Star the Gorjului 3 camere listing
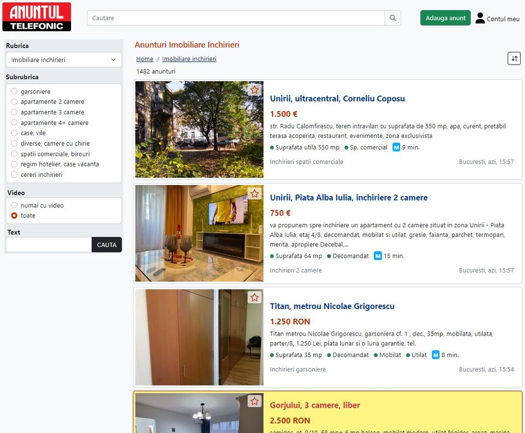This screenshot has width=525, height=433. coord(254,401)
